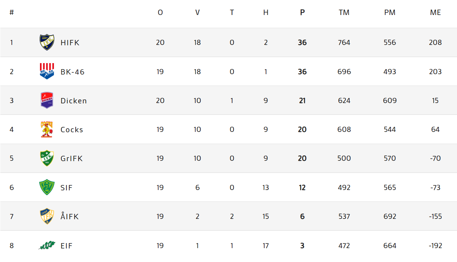This screenshot has height=262, width=457.
Task: Select the GrIFK team name
Action: tap(72, 159)
